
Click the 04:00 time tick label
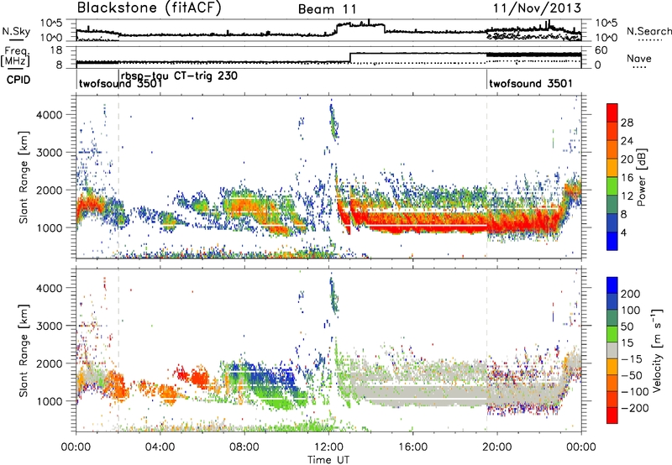click(160, 447)
